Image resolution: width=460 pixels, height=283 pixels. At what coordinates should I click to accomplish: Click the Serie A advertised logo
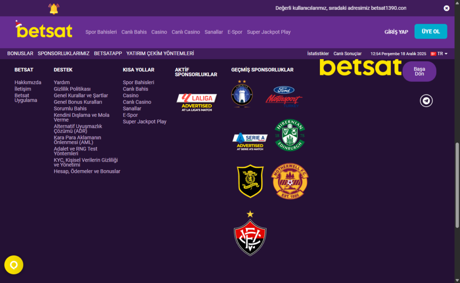[x=250, y=141]
